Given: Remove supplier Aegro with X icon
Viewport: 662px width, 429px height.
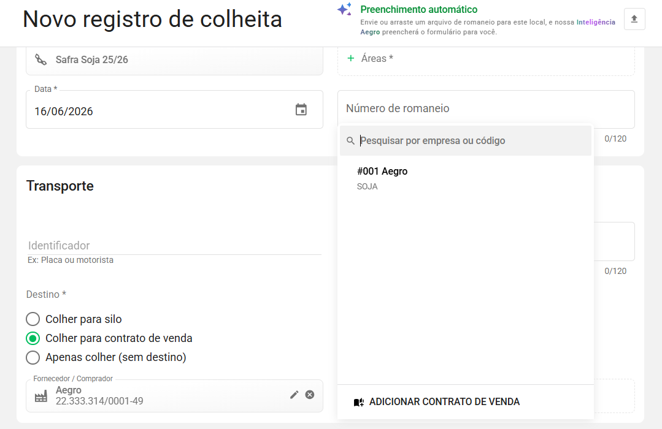Looking at the screenshot, I should coord(310,395).
